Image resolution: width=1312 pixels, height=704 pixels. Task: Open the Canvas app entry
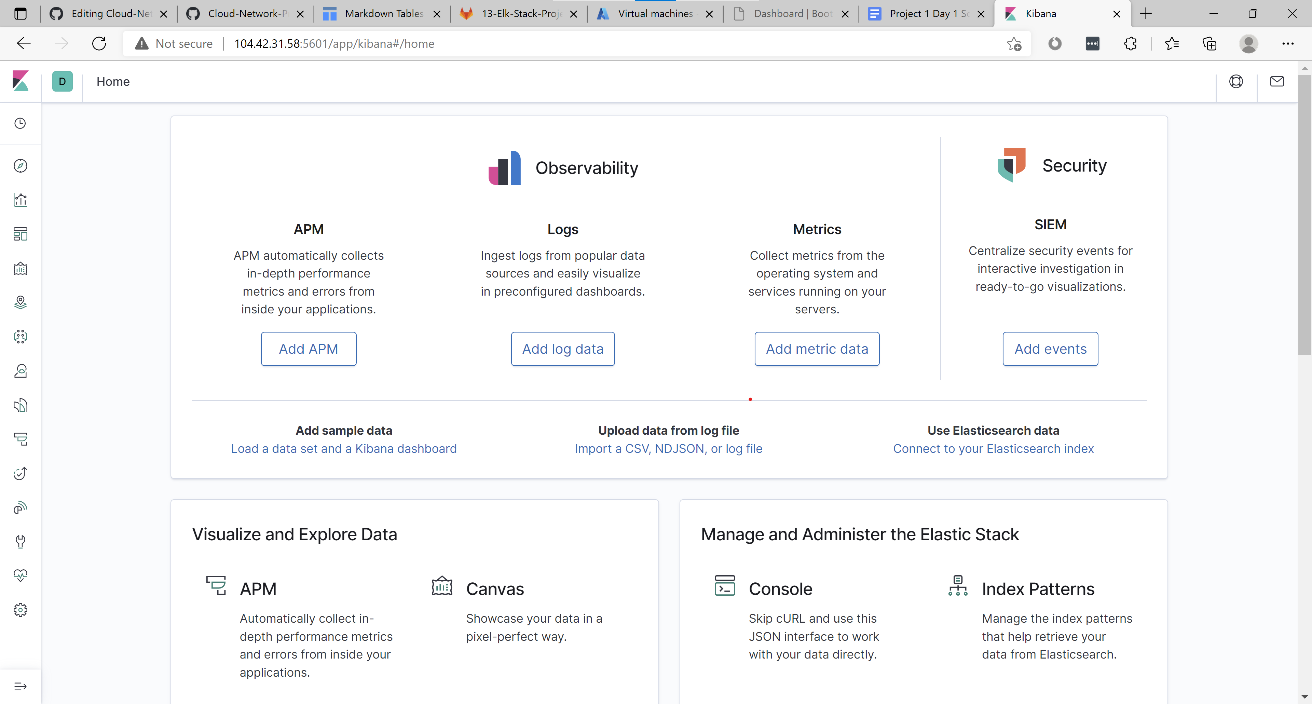pos(494,589)
